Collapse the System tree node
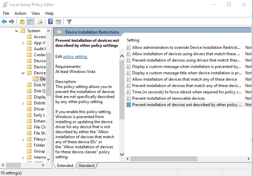The width and height of the screenshot is (253, 176). (x=17, y=31)
